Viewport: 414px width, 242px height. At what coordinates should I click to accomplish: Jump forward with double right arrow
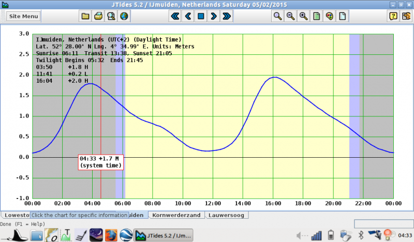tap(226, 16)
